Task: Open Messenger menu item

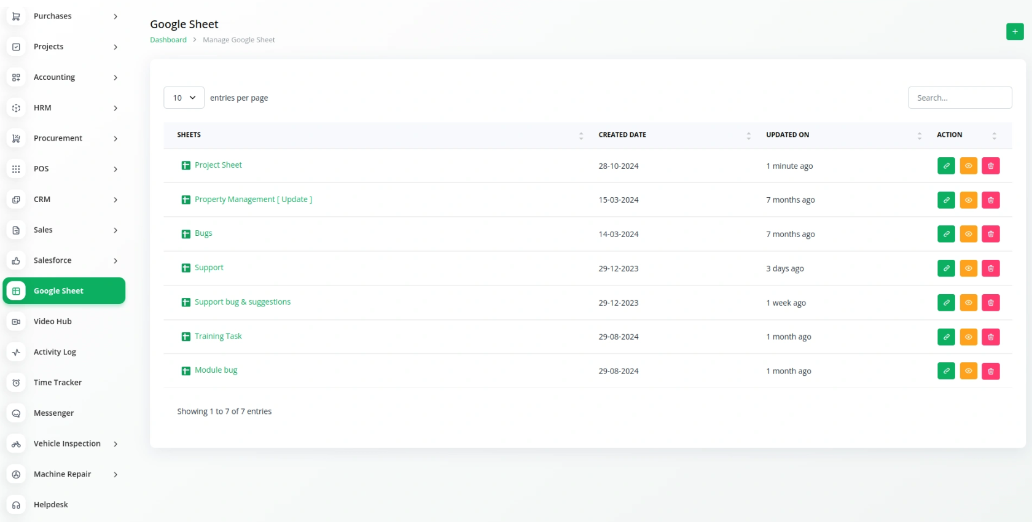Action: click(53, 413)
